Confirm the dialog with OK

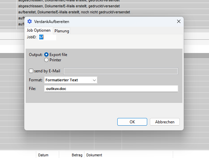[132, 122]
